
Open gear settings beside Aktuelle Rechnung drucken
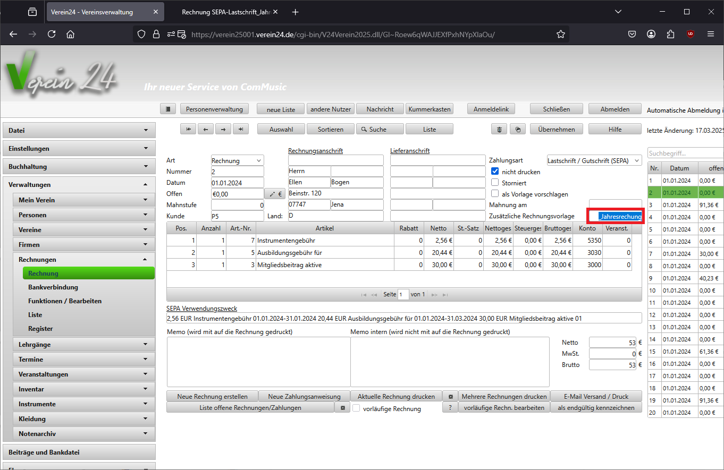(x=450, y=397)
